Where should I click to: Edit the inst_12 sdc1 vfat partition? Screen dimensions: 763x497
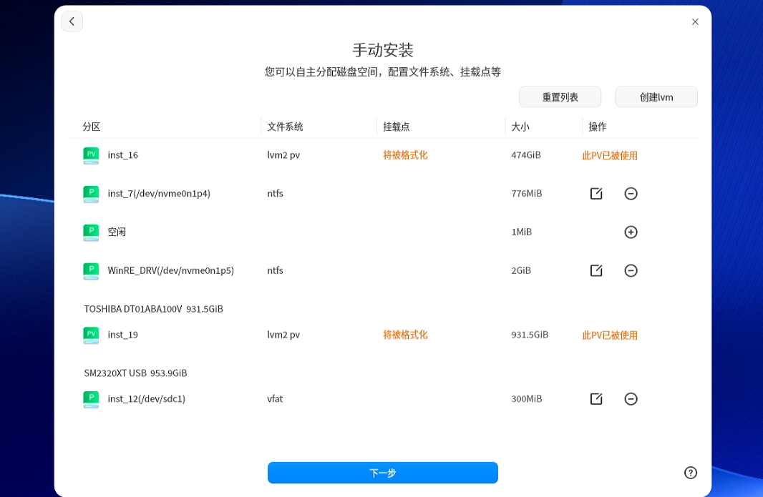(x=596, y=399)
